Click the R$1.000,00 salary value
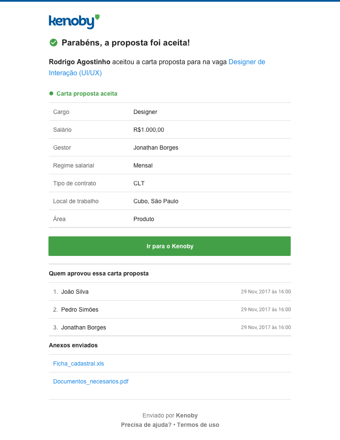This screenshot has height=440, width=340. click(x=149, y=130)
